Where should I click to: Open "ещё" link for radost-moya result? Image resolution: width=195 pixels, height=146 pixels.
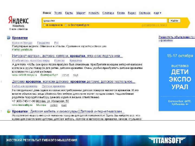point(76,75)
